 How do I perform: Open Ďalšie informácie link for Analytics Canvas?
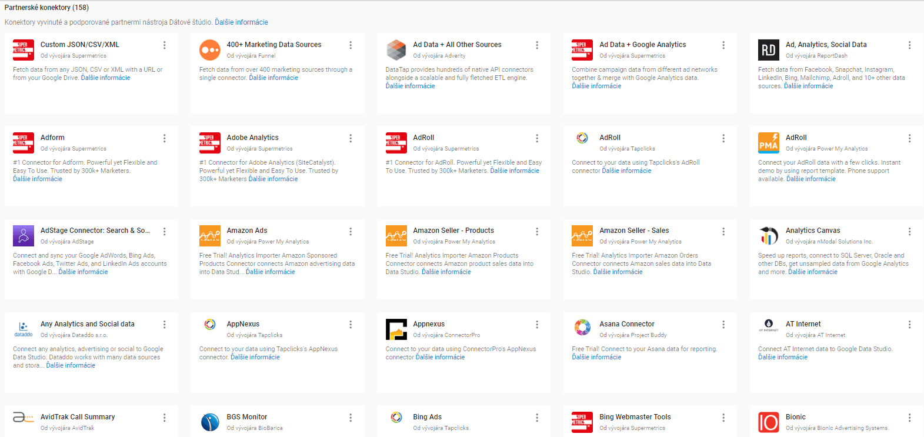813,272
